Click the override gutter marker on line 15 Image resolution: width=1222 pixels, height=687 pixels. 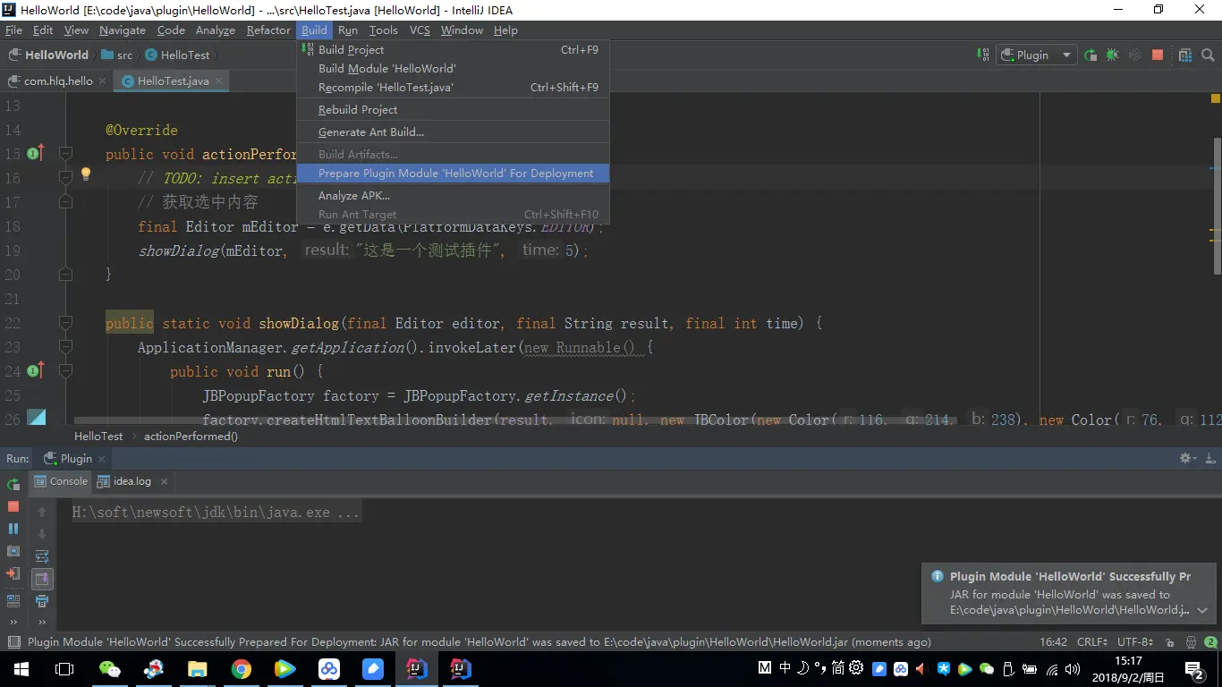click(36, 154)
